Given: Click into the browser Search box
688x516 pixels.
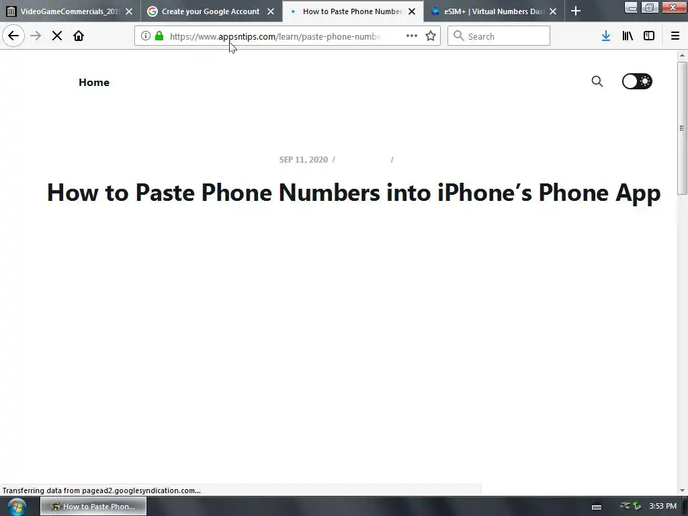Looking at the screenshot, I should click(x=499, y=36).
